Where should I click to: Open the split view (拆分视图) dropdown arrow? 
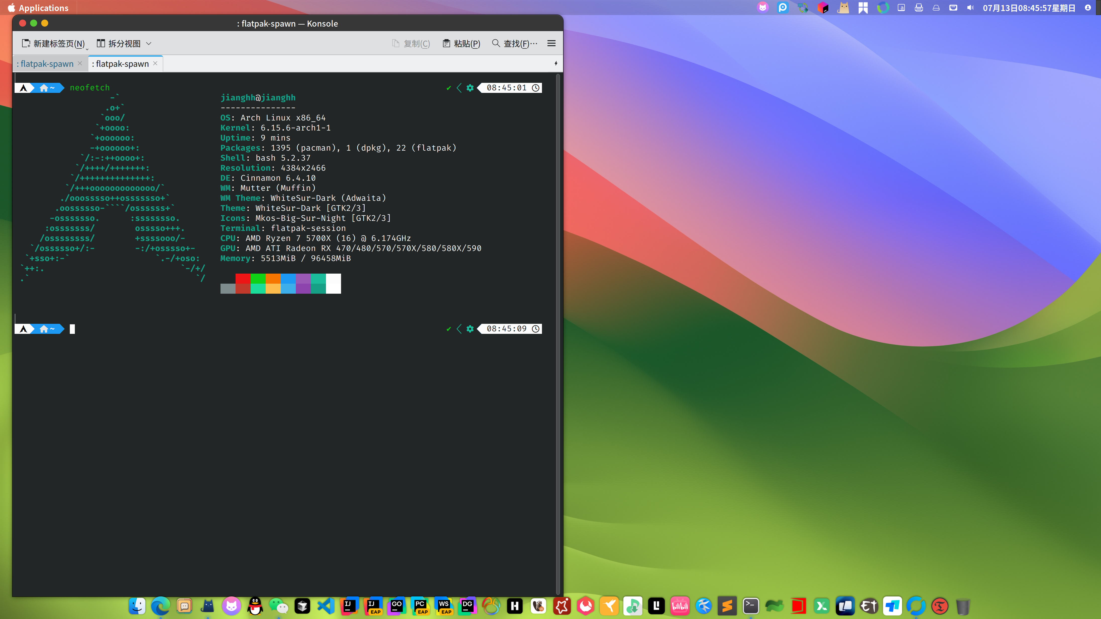[x=149, y=44]
